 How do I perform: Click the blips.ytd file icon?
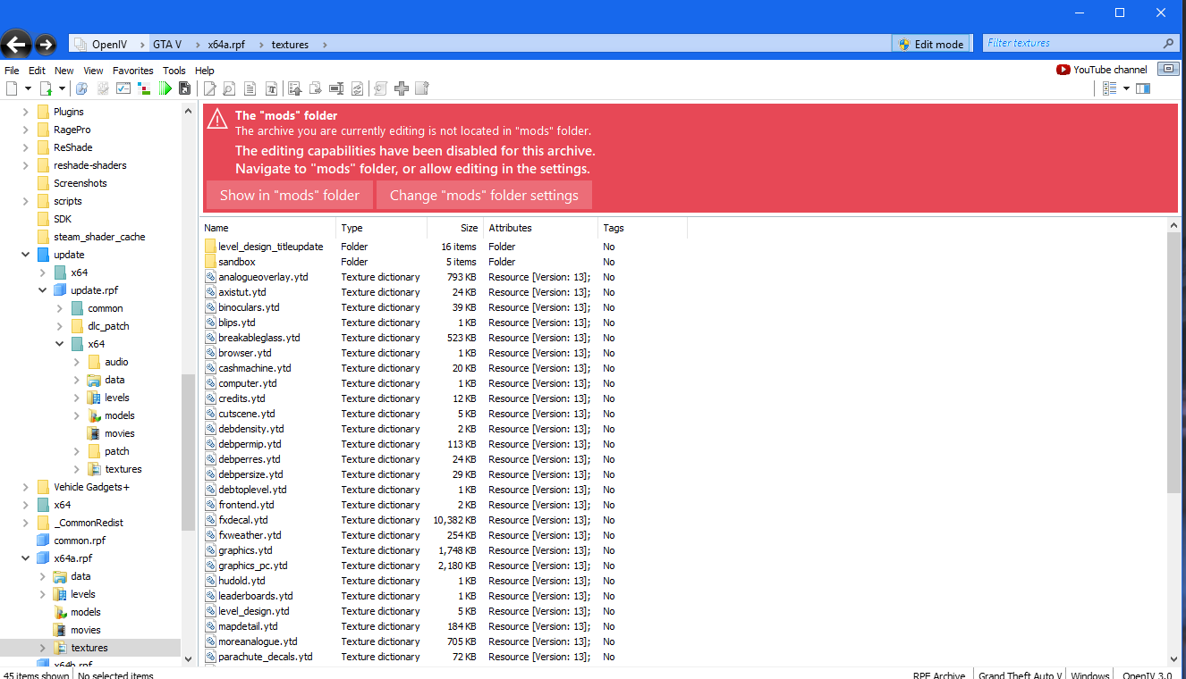[x=210, y=323]
